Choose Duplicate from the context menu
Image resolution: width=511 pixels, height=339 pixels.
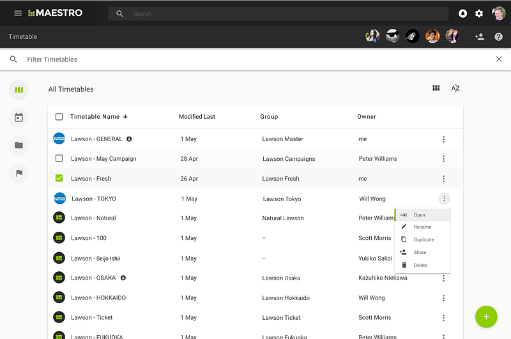(422, 239)
